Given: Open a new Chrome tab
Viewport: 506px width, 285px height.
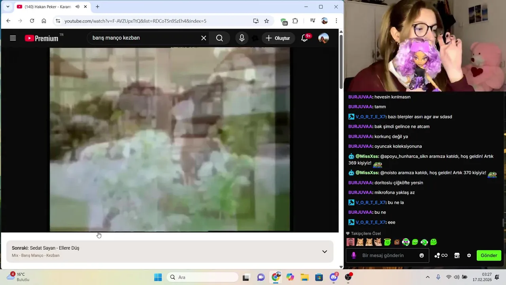Looking at the screenshot, I should (98, 7).
